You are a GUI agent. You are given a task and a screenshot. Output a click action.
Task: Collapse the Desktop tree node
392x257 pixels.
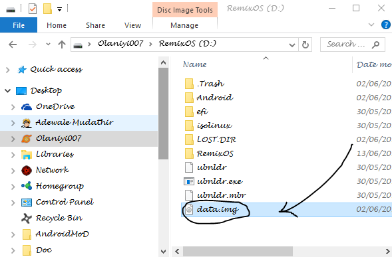[7, 90]
